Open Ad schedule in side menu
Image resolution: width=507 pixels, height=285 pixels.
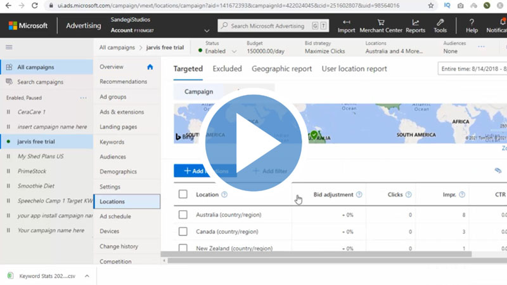115,216
